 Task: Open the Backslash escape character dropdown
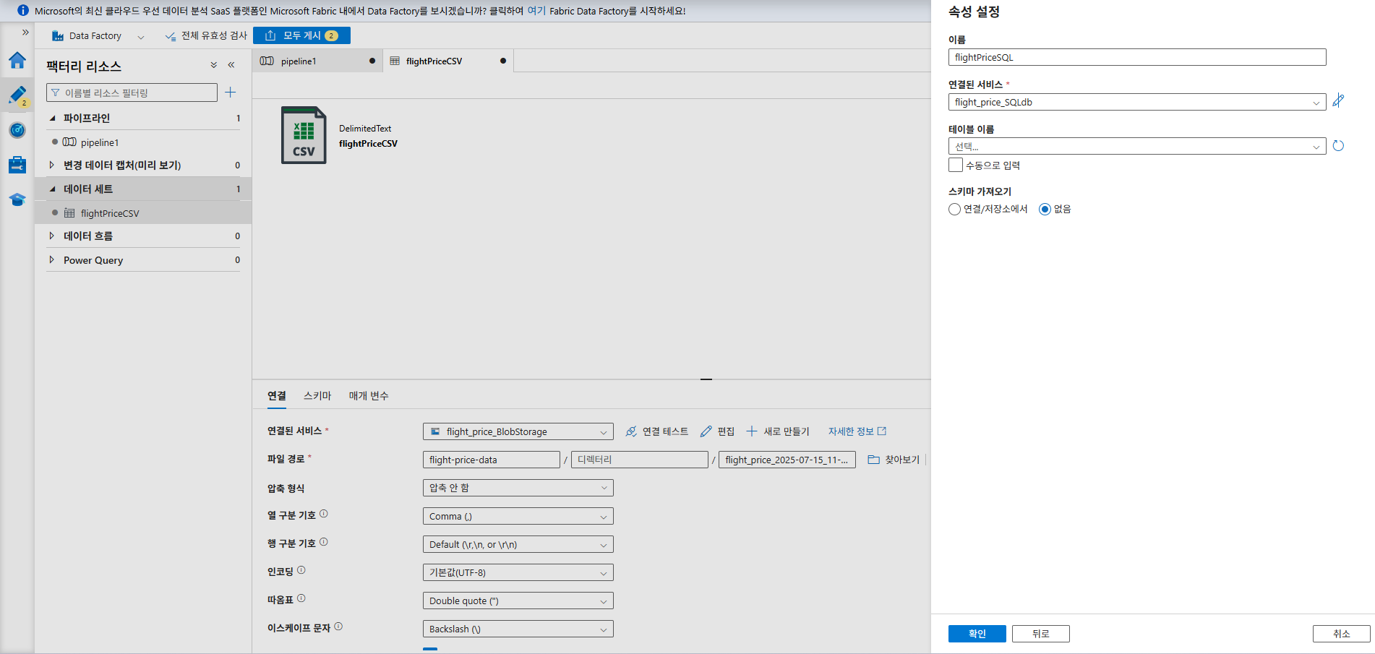tap(518, 629)
